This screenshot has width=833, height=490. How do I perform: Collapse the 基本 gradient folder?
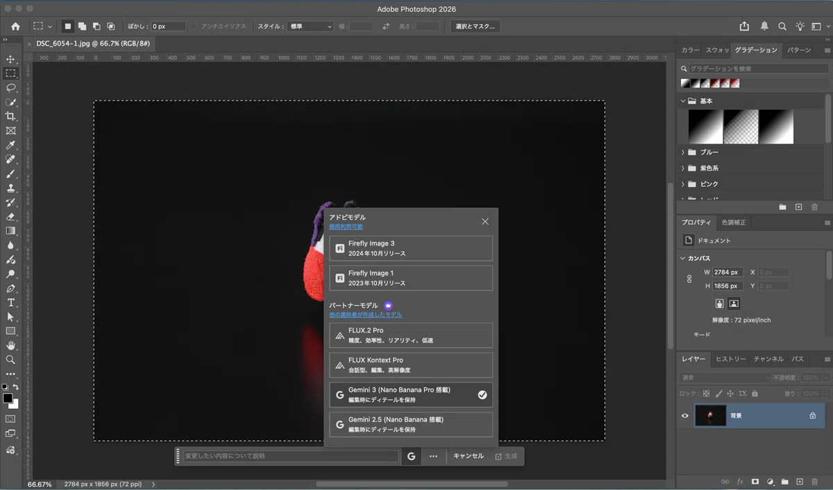tap(683, 101)
